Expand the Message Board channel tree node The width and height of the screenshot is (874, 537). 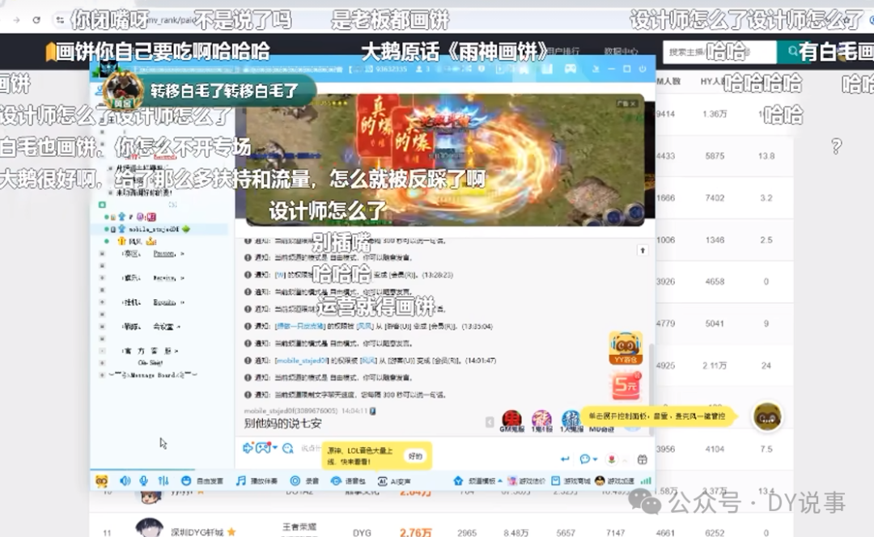[x=102, y=375]
